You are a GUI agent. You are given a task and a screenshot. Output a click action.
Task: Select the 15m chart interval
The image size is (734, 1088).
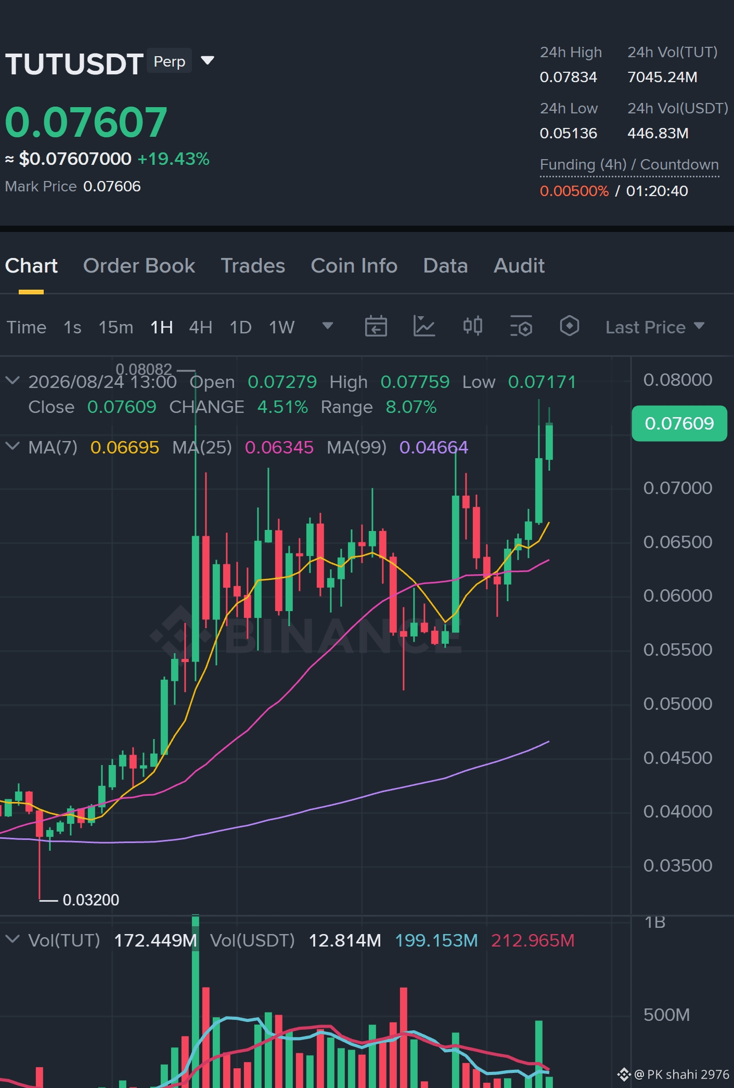pos(116,327)
